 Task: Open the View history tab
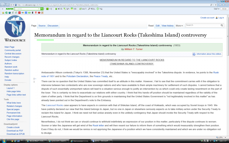click(167, 26)
